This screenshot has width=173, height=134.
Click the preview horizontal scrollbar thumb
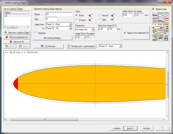pos(44,119)
